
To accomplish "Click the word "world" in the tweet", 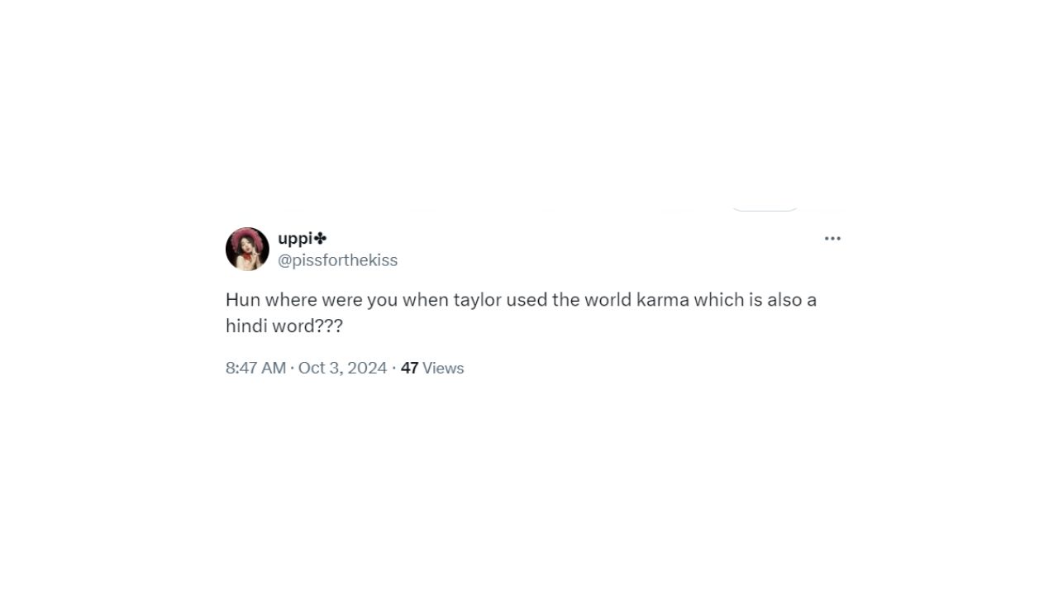I will [608, 300].
